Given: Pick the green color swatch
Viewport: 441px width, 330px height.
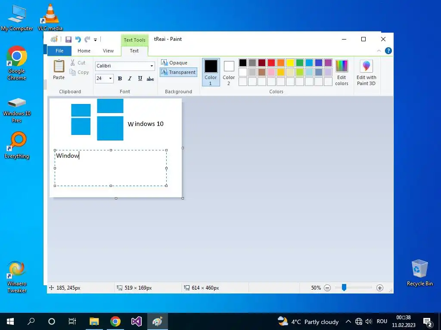Looking at the screenshot, I should [300, 63].
